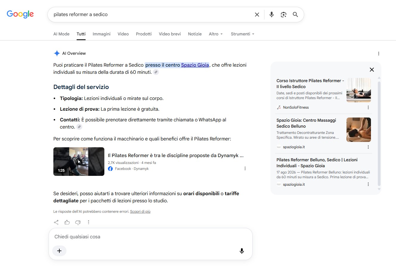Open the Prodotti tab
The image size is (396, 266).
point(144,34)
